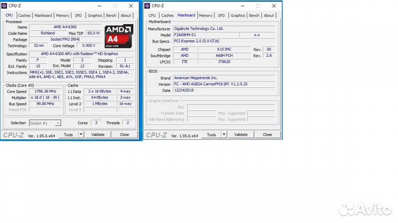Click Tools button in right window
Screen dimensions: 398x223
tap(211, 135)
